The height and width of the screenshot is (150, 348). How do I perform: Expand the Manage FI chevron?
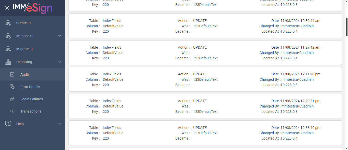60,36
